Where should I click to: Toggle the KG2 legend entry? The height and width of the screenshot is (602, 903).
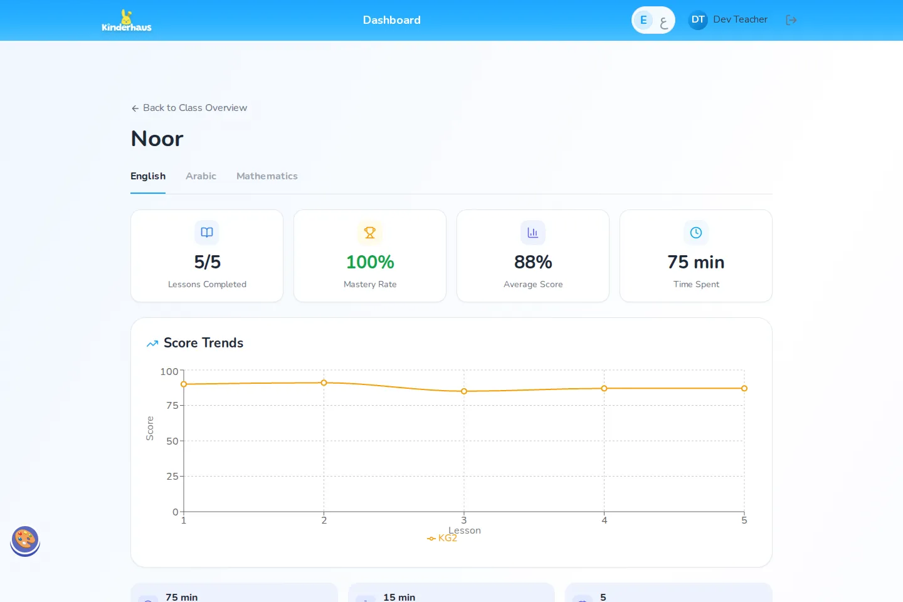point(443,538)
